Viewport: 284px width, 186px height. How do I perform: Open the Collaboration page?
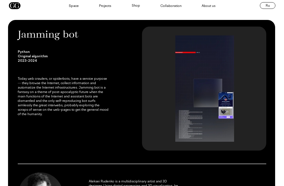tap(171, 6)
